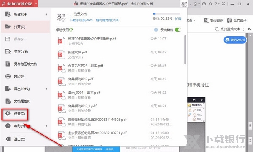This screenshot has height=152, width=253.
Task: Click the 扩容 link
Action: (178, 19)
